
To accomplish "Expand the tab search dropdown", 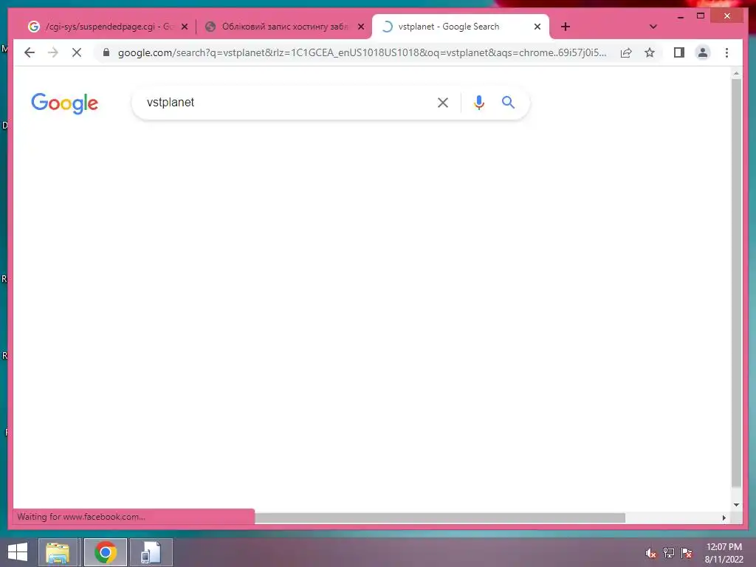I will tap(653, 27).
